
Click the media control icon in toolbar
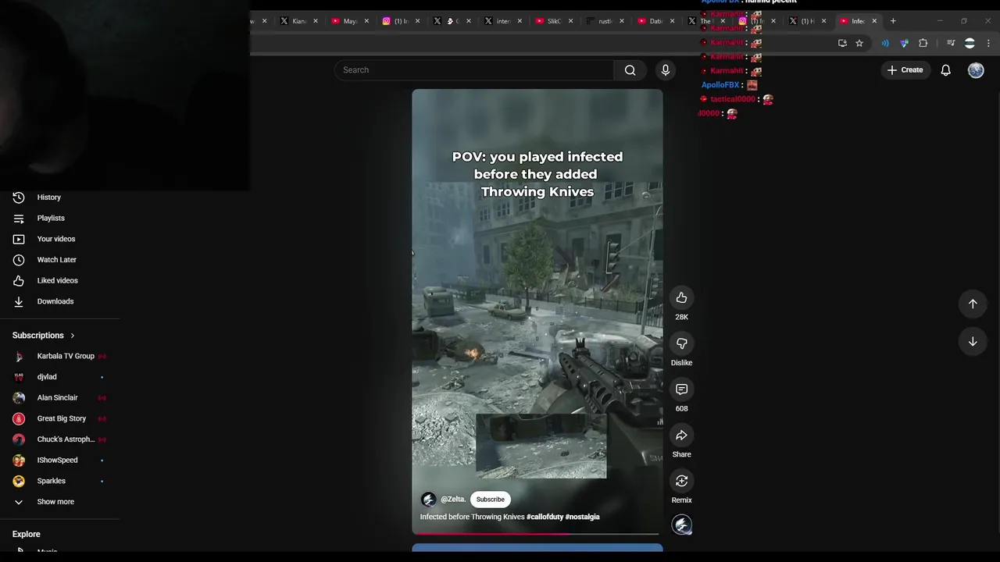coord(951,44)
